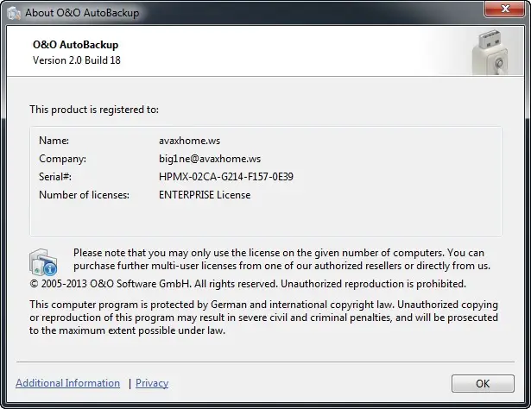The width and height of the screenshot is (531, 409).
Task: Click the copyright 2005-2013 O&O Software line
Action: tap(248, 284)
